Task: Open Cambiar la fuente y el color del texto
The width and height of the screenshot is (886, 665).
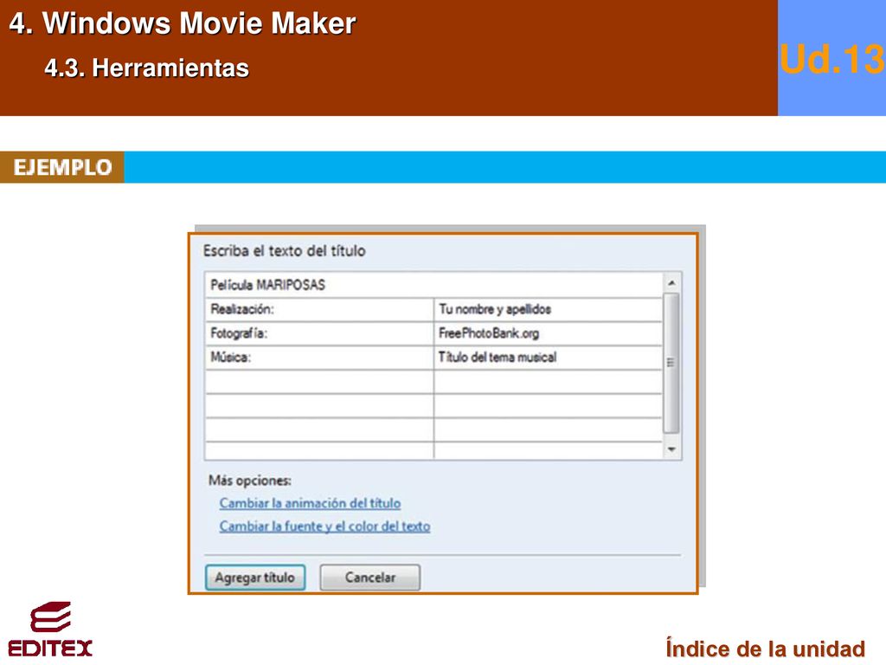Action: (325, 526)
